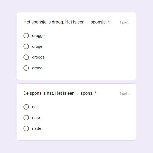The image size is (153, 153).
Task: Pick the 'drooge' radio button circle
Action: coord(26,57)
